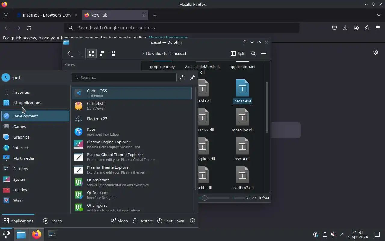Expand more session options arrow
Image resolution: width=385 pixels, height=241 pixels.
(x=192, y=221)
